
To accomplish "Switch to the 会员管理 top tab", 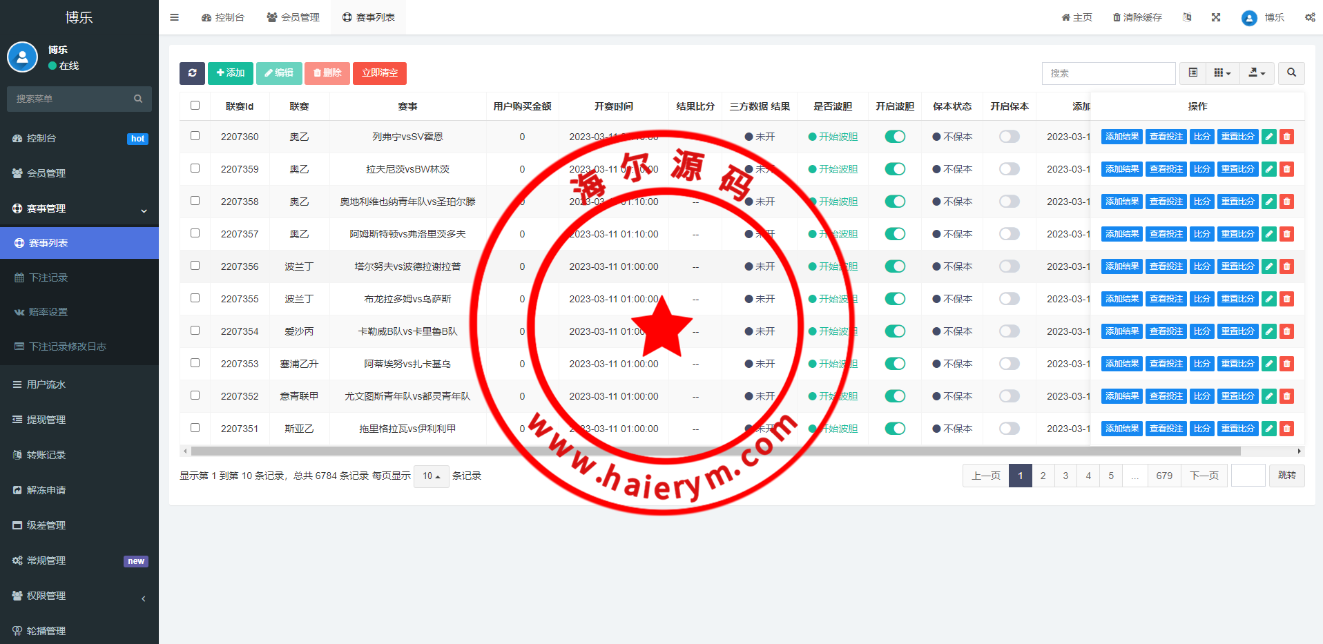I will click(293, 17).
